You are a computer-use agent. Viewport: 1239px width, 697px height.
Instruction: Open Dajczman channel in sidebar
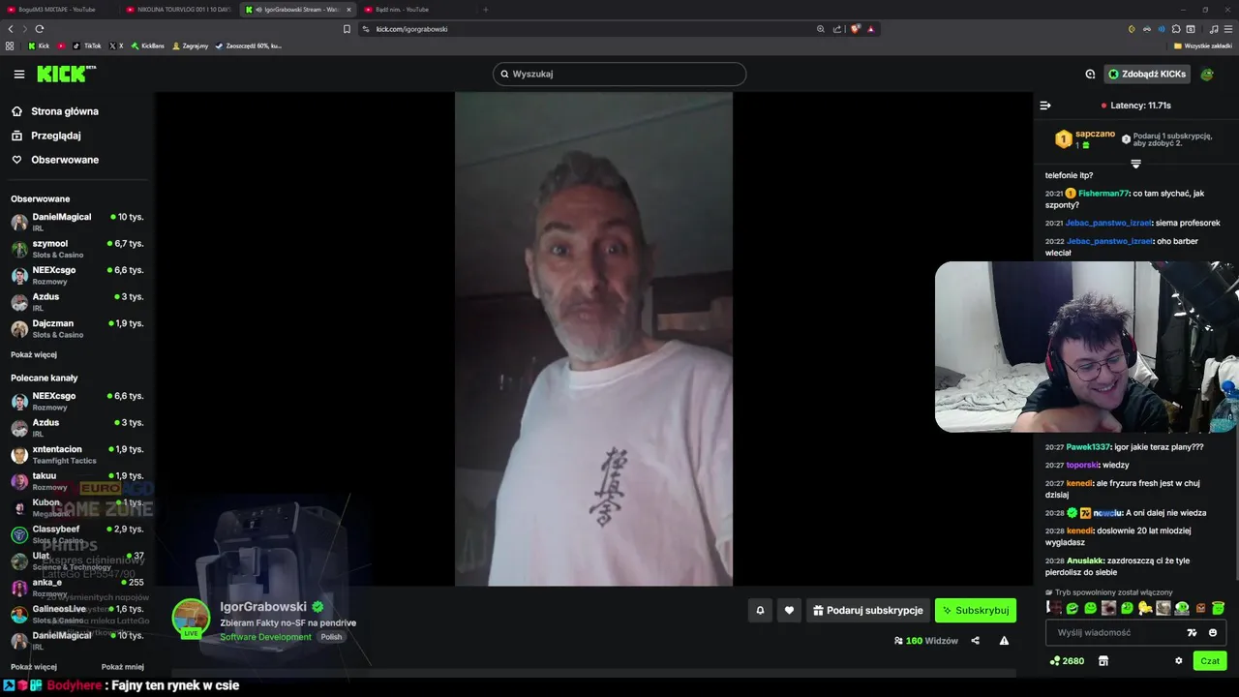pos(77,328)
